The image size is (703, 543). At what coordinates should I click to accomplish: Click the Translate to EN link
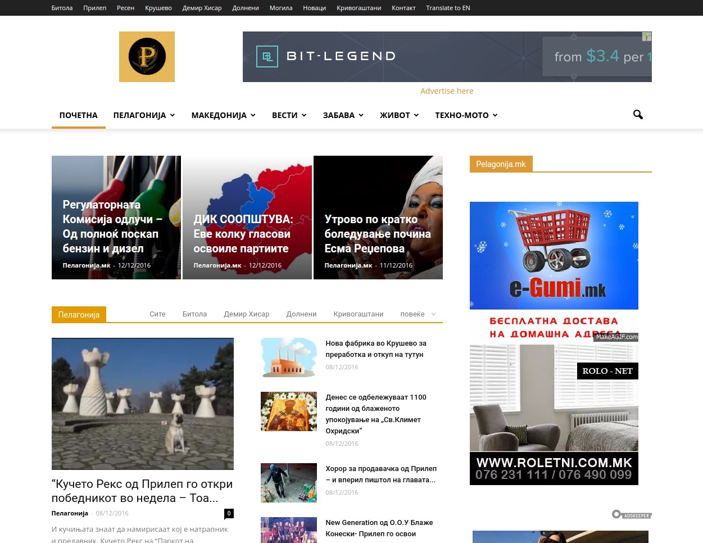point(448,7)
